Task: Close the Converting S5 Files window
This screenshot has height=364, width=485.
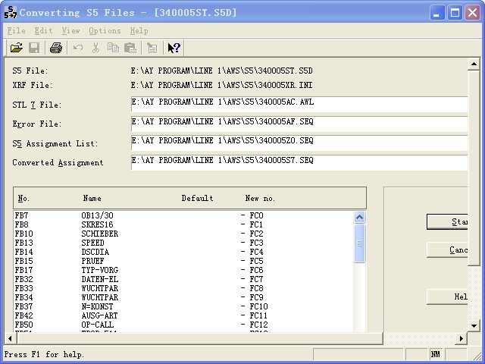Action: (x=472, y=13)
